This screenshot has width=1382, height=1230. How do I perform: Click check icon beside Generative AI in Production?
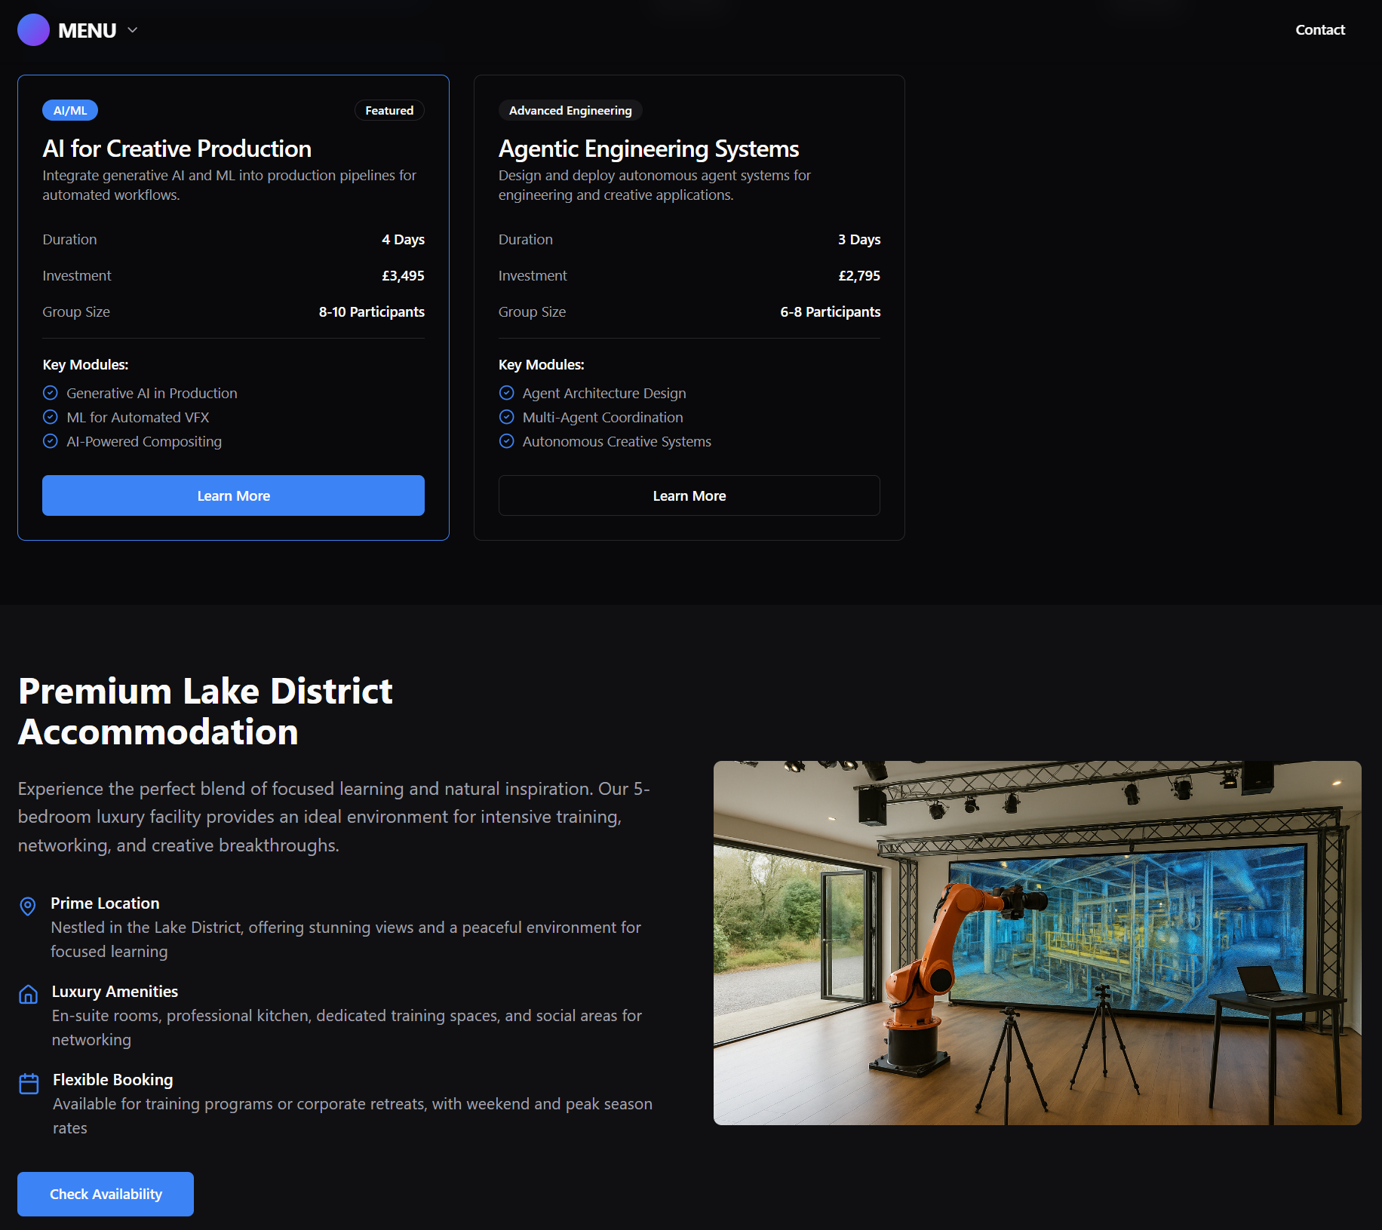pyautogui.click(x=51, y=393)
